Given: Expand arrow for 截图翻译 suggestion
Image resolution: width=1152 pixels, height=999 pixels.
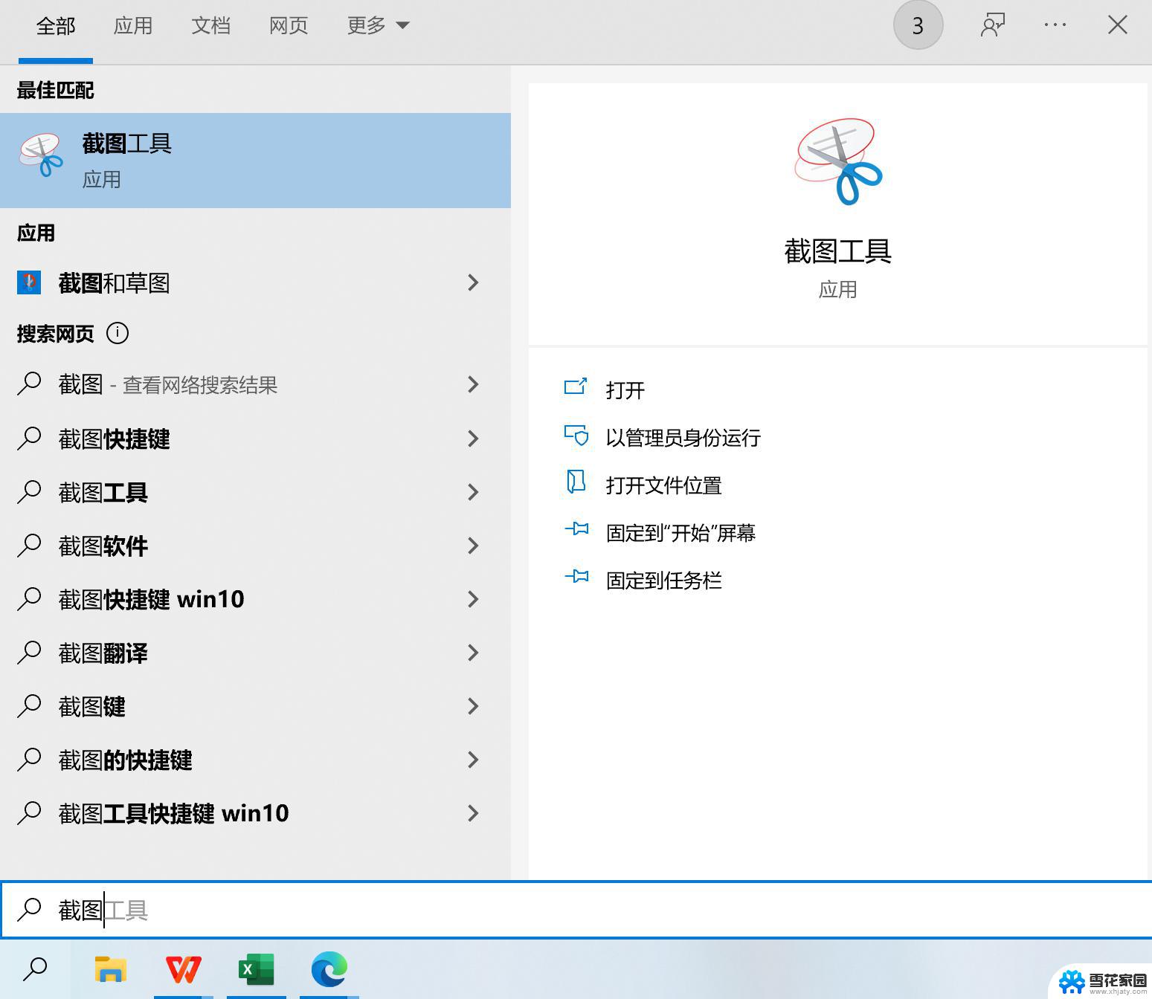Looking at the screenshot, I should 473,653.
